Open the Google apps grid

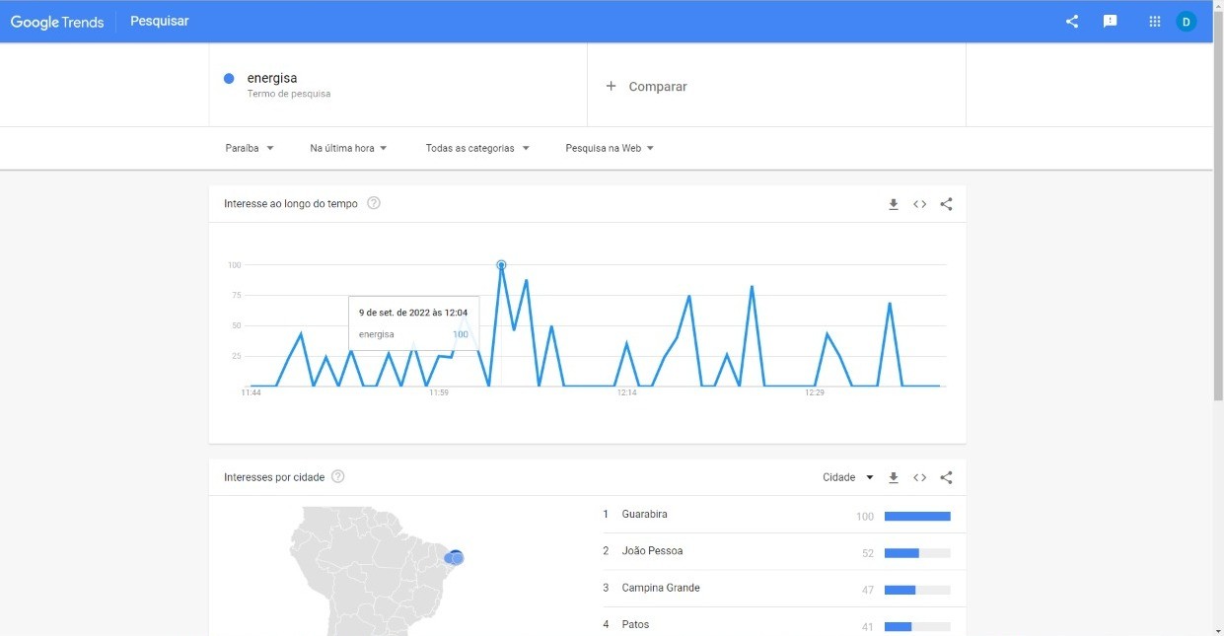click(1153, 20)
